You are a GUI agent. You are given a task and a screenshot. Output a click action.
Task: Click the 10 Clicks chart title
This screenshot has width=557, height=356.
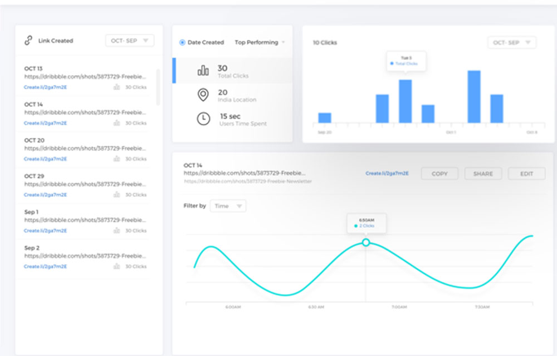pyautogui.click(x=325, y=42)
